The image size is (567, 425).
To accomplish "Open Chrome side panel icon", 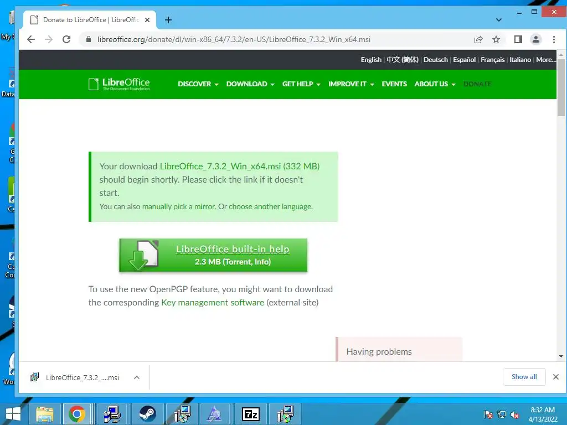I will [x=518, y=39].
